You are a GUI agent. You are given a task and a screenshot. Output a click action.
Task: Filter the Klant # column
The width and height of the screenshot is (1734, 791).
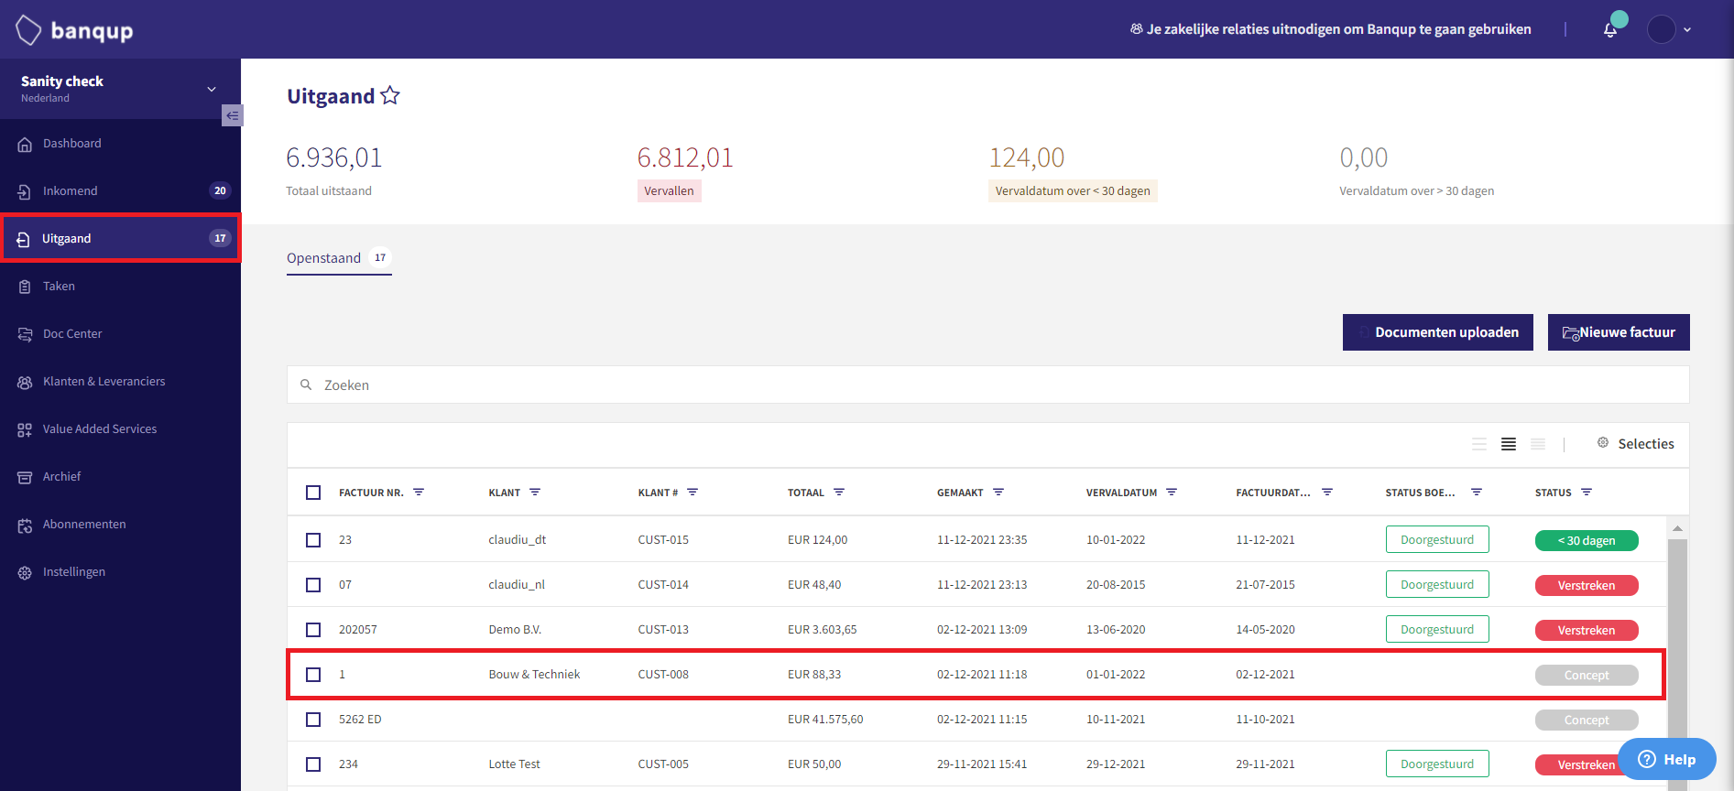pyautogui.click(x=693, y=492)
